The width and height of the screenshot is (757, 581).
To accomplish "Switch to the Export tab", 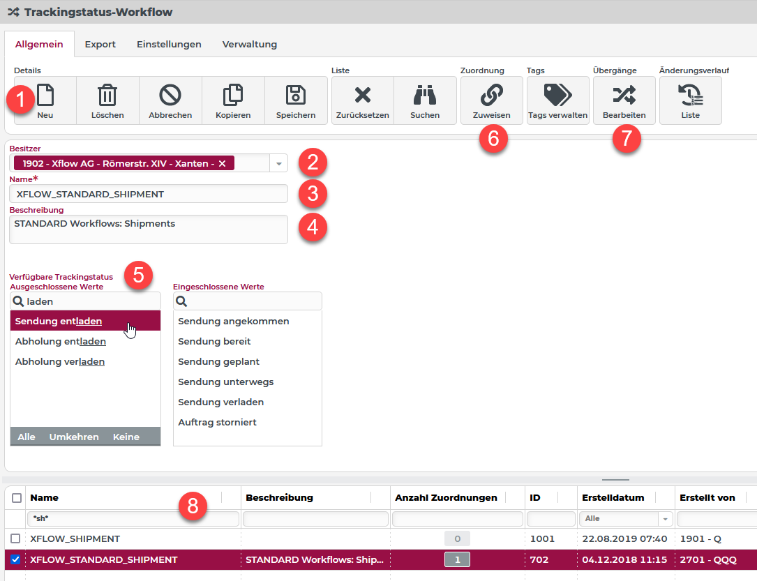I will pyautogui.click(x=100, y=44).
